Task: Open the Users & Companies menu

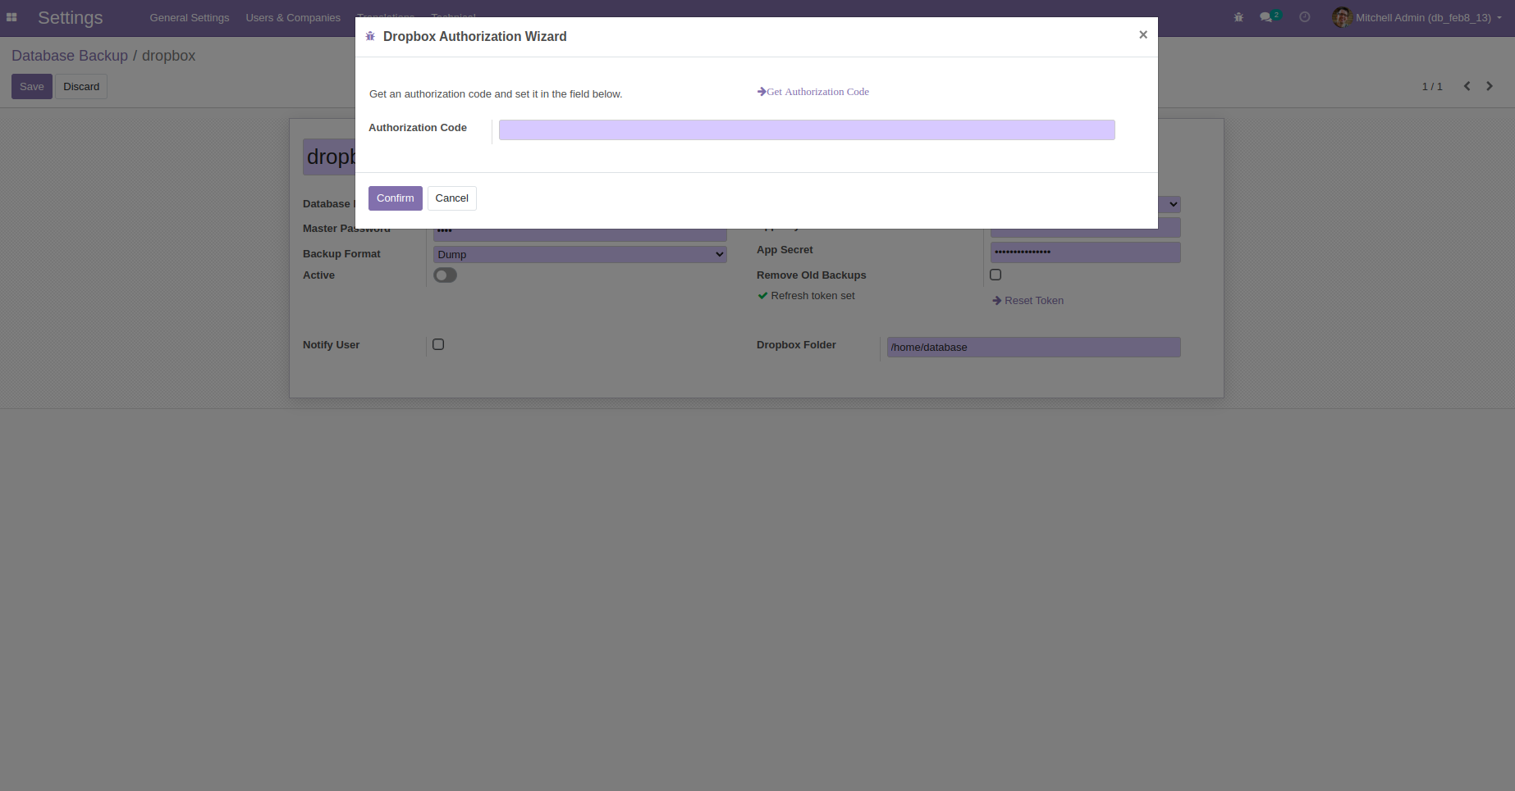Action: pos(293,17)
